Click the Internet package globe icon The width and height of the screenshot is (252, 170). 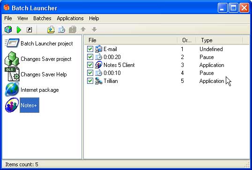[12, 89]
